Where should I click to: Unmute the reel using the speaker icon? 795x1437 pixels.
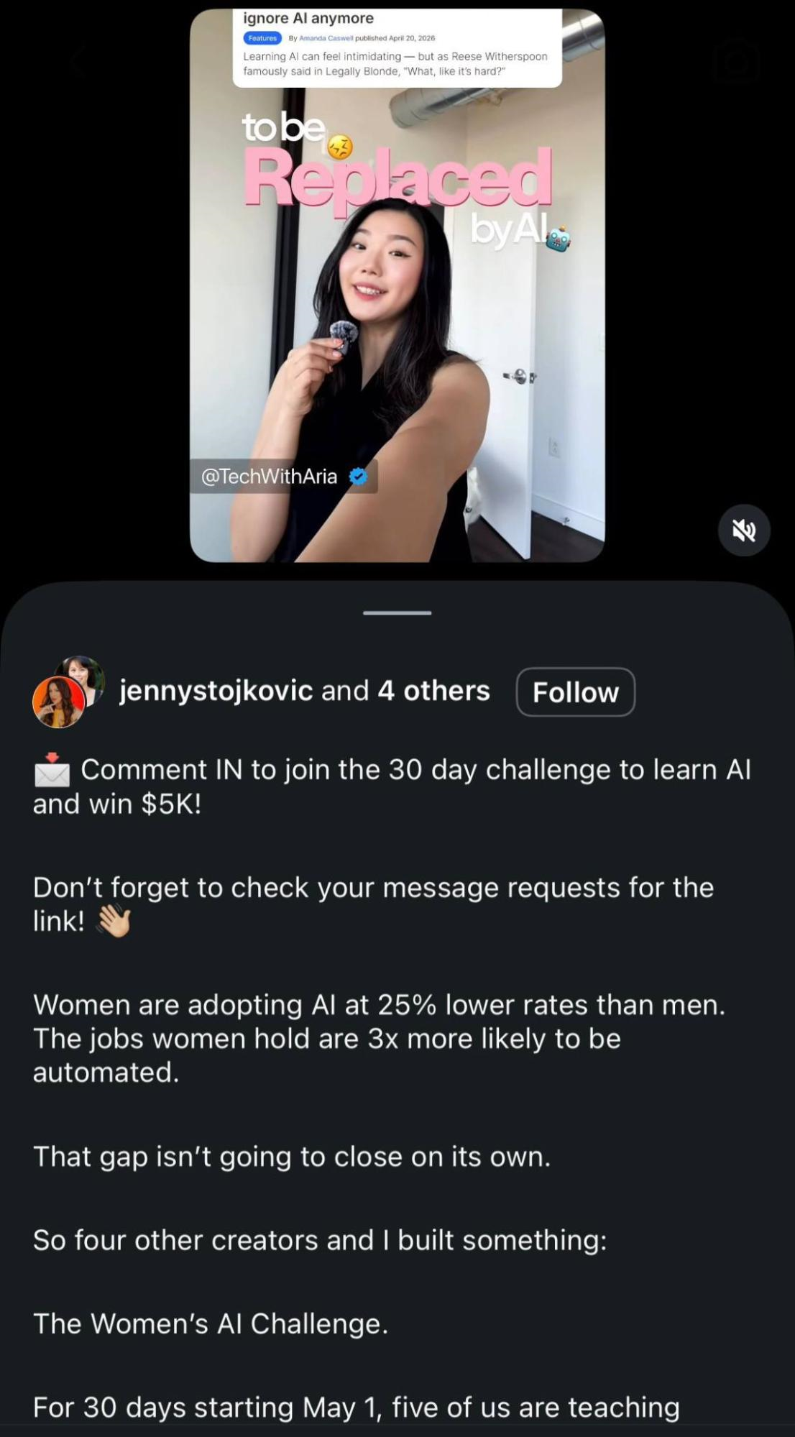(744, 531)
